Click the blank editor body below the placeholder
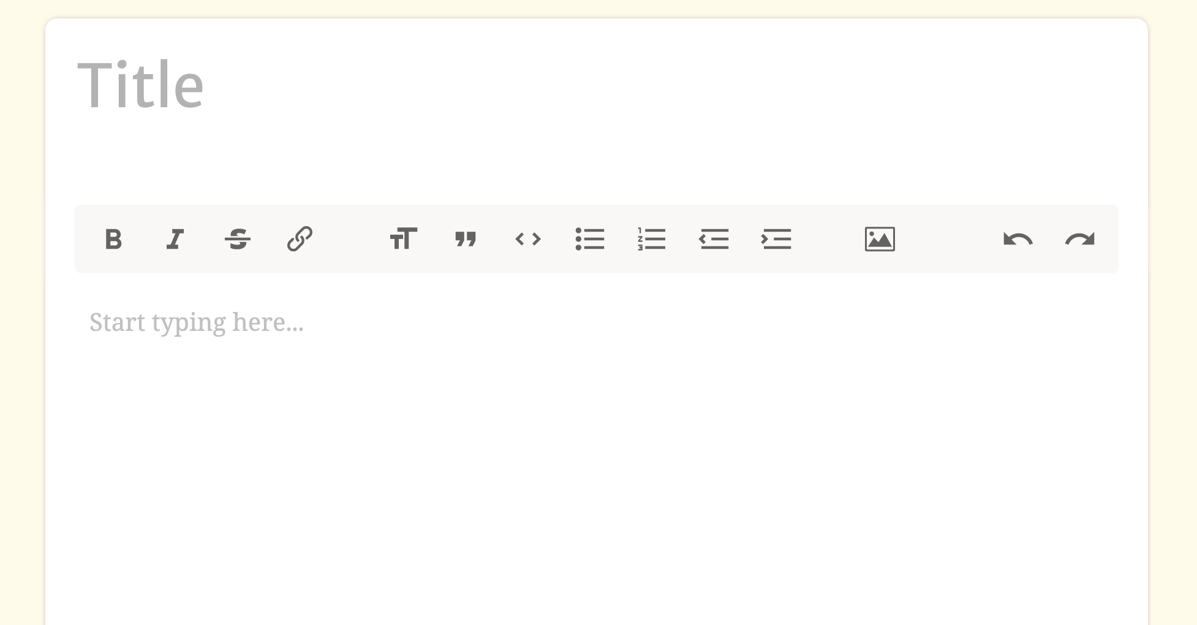1197x625 pixels. click(597, 478)
